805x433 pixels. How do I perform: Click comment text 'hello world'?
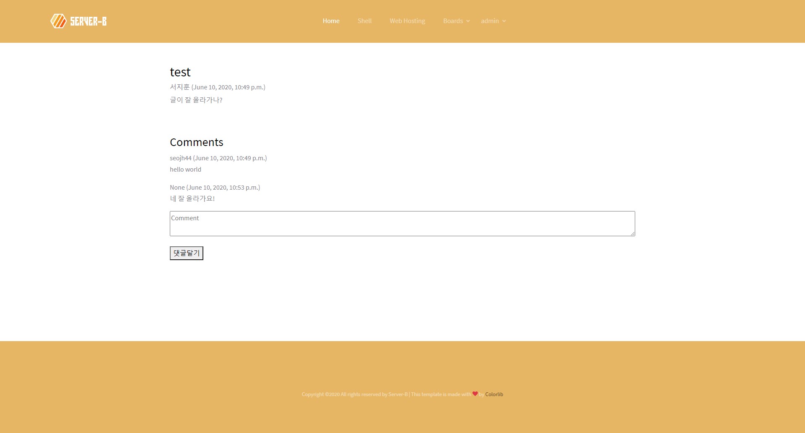pos(185,170)
